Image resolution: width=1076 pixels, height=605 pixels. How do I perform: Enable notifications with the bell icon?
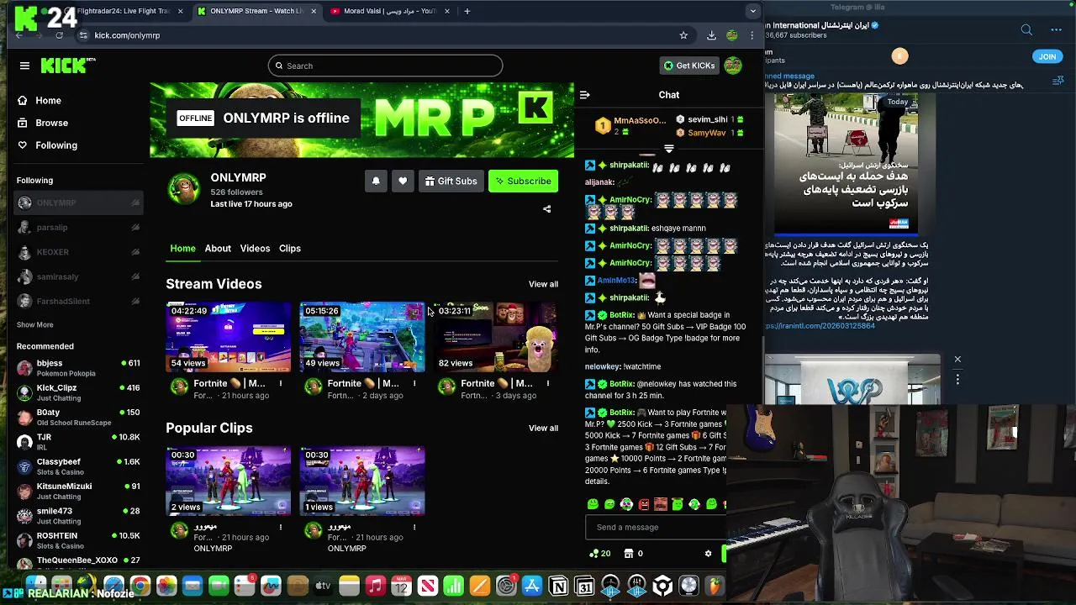point(376,181)
